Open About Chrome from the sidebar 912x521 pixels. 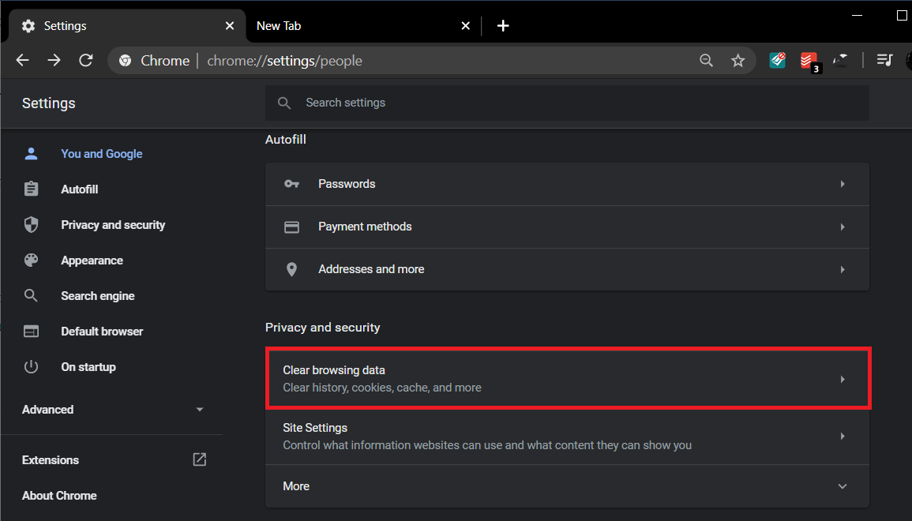[59, 496]
